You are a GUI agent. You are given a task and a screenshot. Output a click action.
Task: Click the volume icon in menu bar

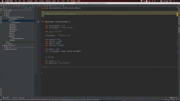click(x=155, y=1)
